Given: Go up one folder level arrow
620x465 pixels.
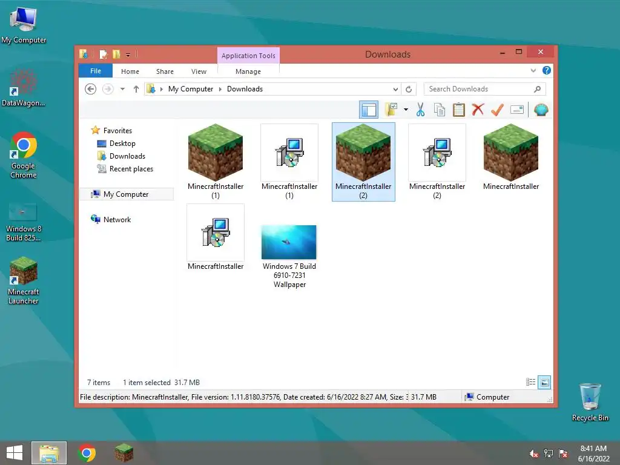Looking at the screenshot, I should coord(136,89).
